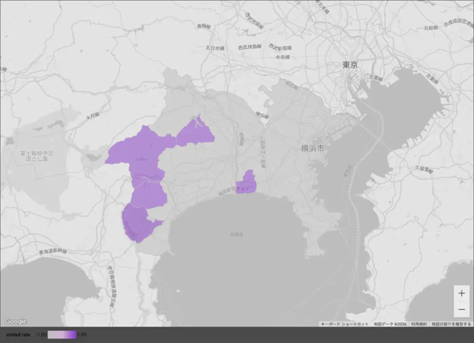Select the small purple coastal region
474x343 pixels.
246,183
